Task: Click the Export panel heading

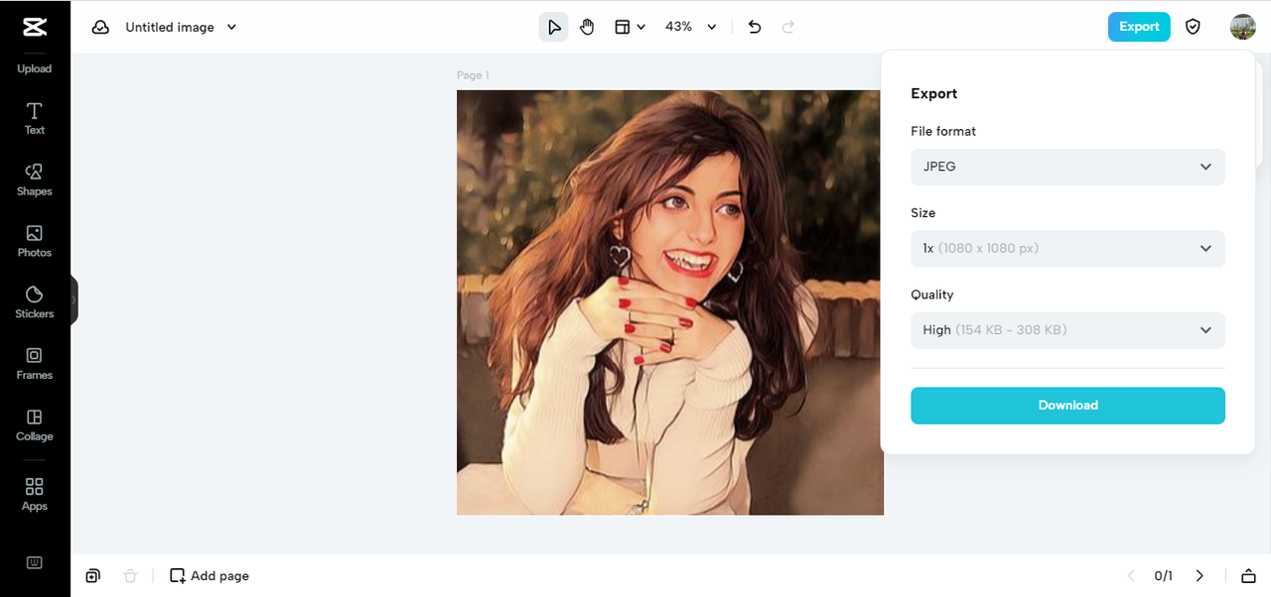Action: click(934, 93)
